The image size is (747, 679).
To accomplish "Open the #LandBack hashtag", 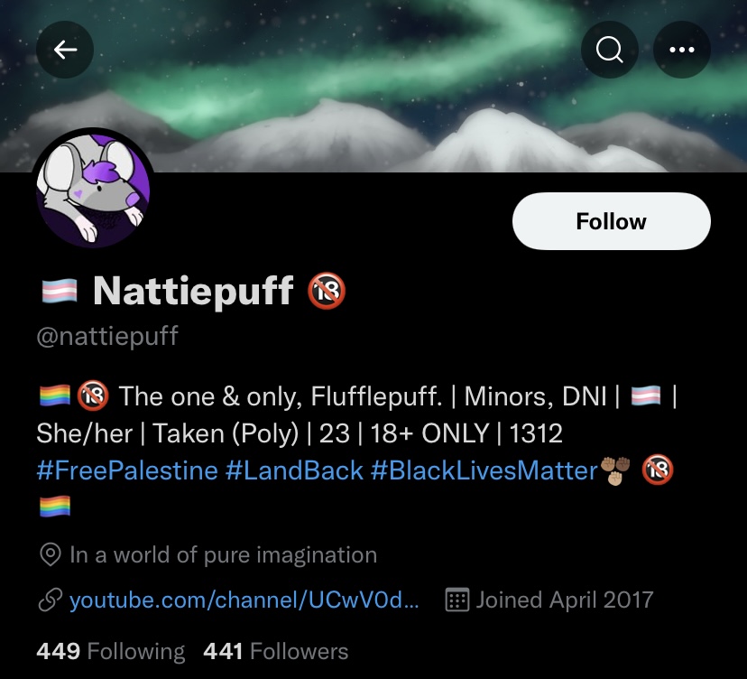I will click(x=294, y=470).
